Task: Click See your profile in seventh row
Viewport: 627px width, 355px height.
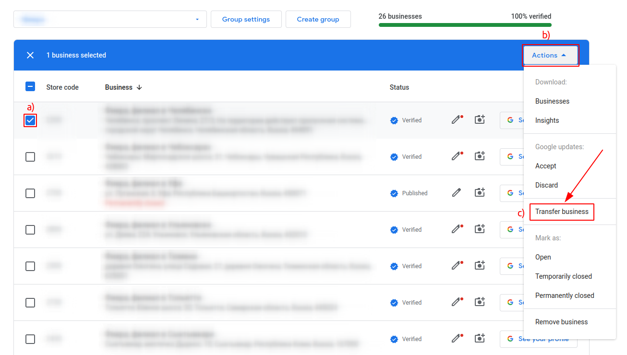Action: click(538, 339)
